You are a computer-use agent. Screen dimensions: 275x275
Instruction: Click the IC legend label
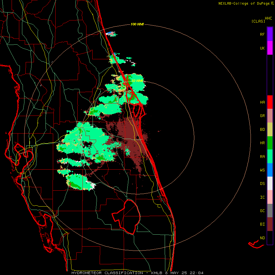pos(262,197)
